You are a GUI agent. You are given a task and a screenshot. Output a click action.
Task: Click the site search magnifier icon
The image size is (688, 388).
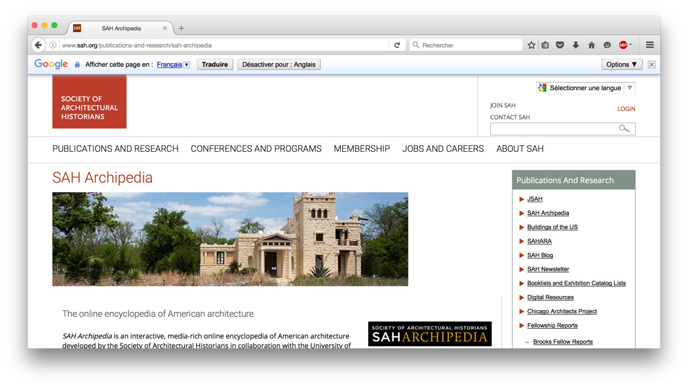(x=624, y=128)
